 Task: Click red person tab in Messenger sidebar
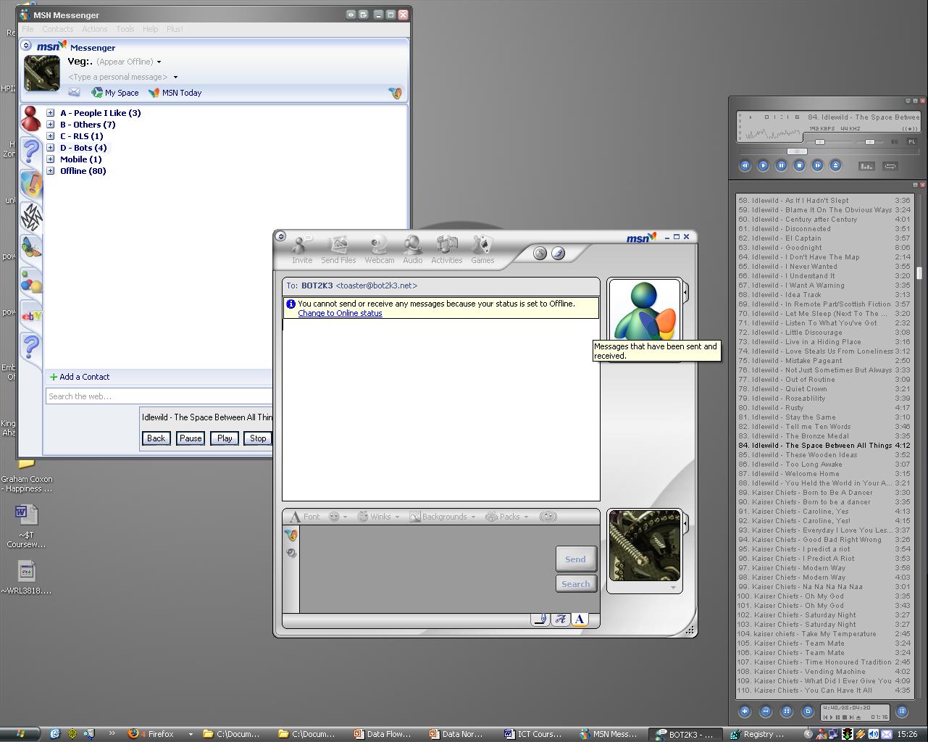30,119
